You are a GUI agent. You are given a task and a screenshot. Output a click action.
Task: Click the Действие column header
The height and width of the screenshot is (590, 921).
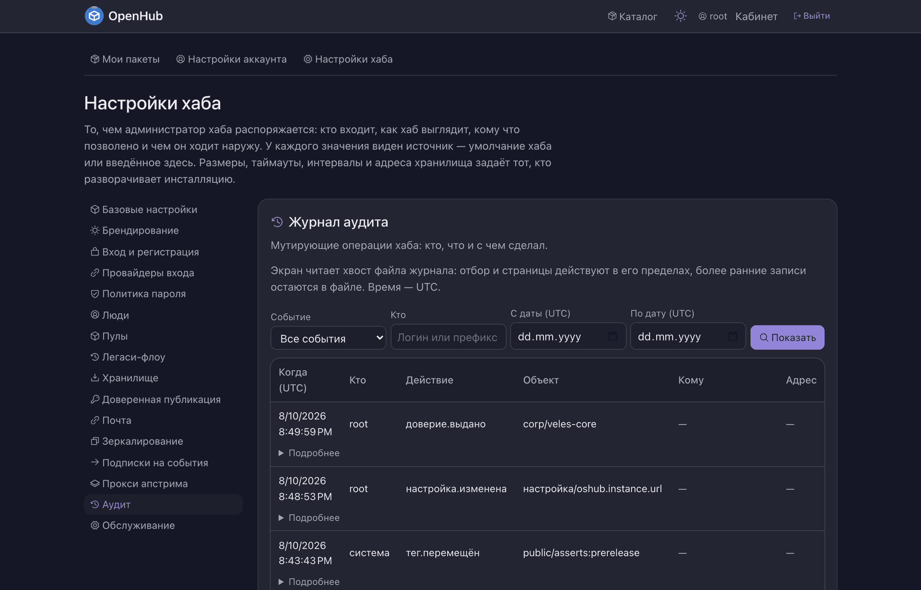[x=429, y=380]
